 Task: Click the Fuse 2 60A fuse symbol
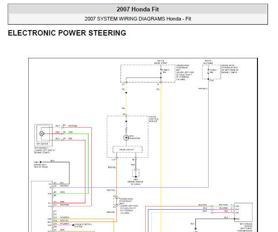(208, 71)
